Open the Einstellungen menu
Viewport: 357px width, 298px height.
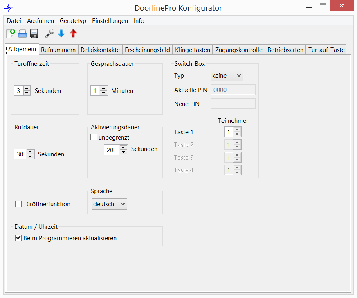pyautogui.click(x=110, y=21)
